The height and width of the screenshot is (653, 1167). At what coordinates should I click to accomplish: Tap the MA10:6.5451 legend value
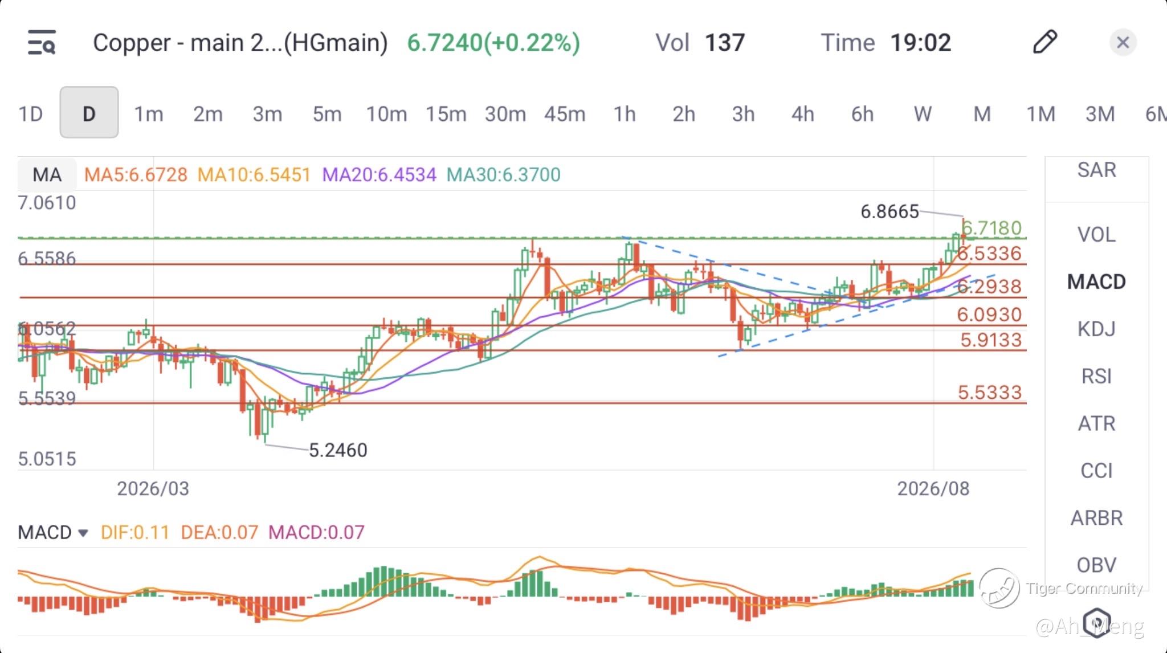click(x=254, y=174)
